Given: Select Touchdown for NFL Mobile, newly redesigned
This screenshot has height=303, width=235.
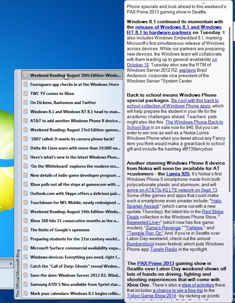Looking at the screenshot, I should (x=72, y=202).
